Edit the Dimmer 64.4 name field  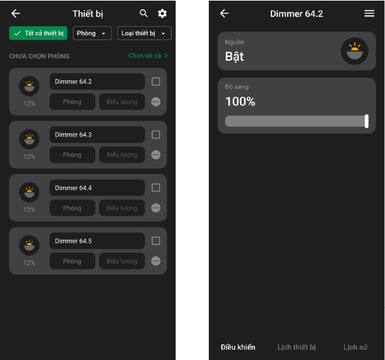97,188
